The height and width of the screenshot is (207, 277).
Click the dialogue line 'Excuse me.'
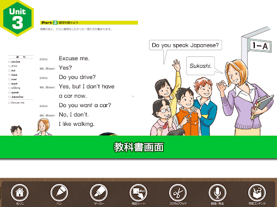pos(74,59)
